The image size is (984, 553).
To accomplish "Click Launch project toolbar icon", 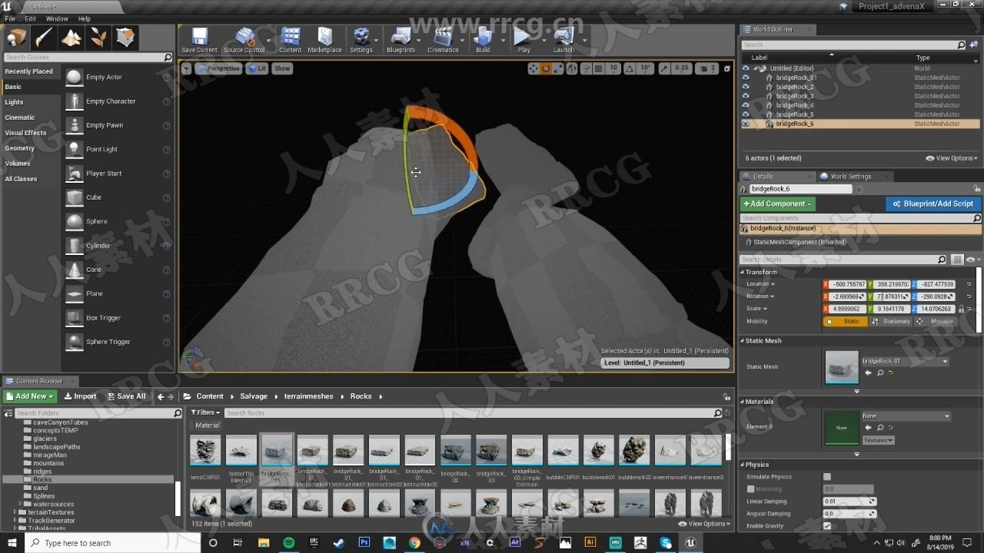I will [x=563, y=40].
